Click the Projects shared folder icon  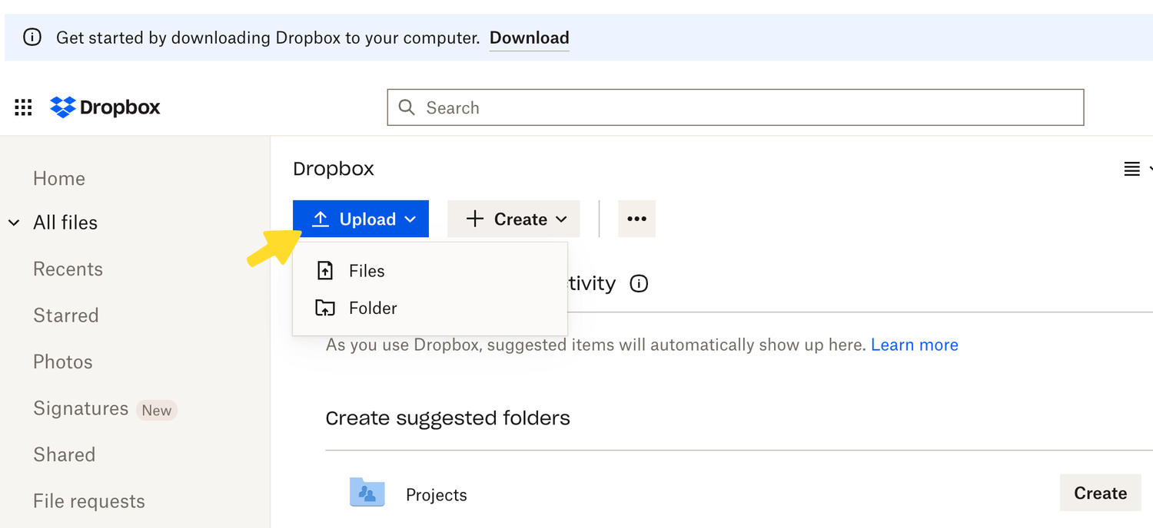[x=367, y=493]
